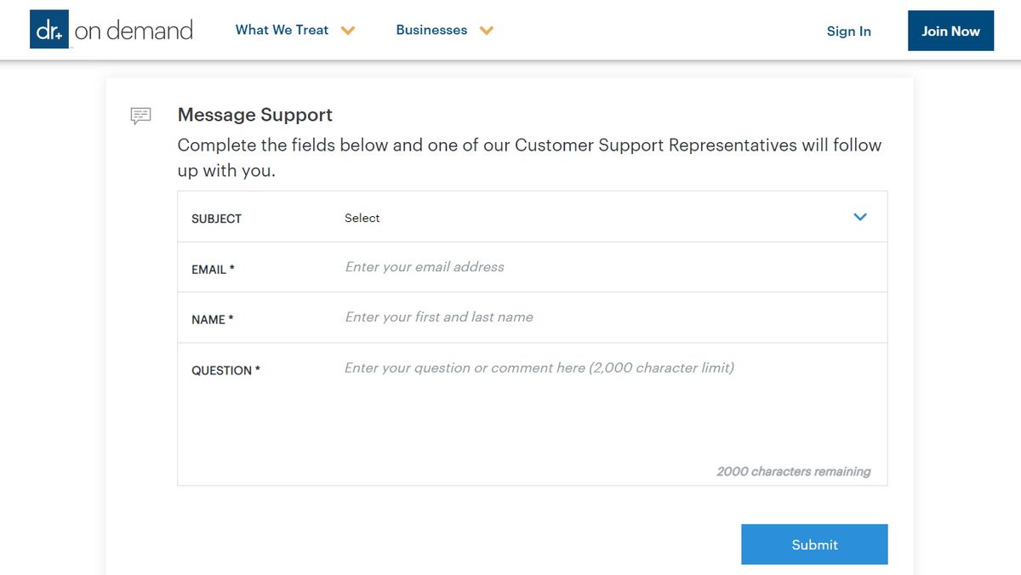
Task: Open the Businesses menu
Action: 431,30
